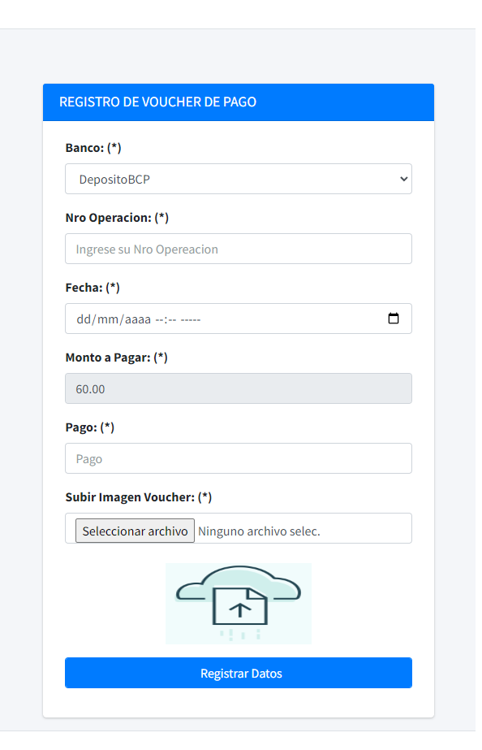
Task: Focus the Pago input field
Action: tap(239, 458)
